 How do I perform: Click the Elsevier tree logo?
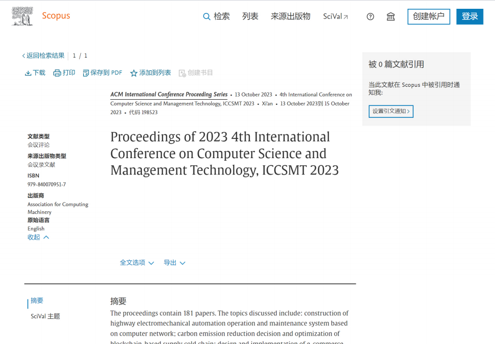click(22, 16)
